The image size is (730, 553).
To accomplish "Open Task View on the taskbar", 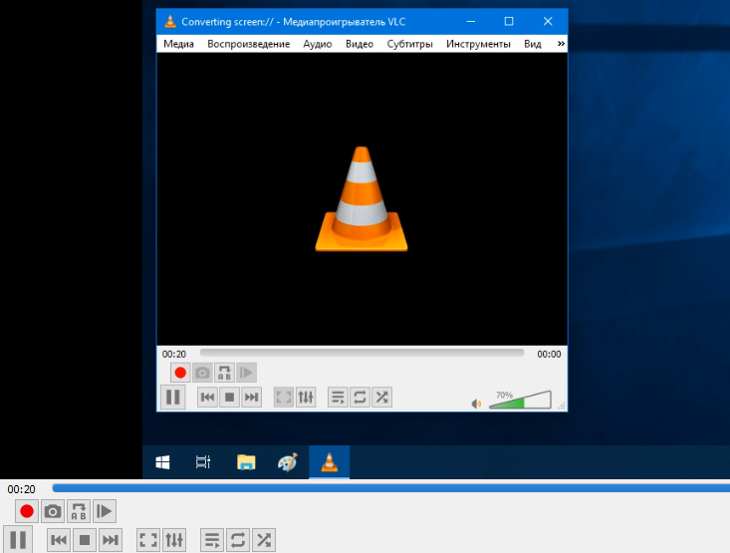I will coord(203,462).
